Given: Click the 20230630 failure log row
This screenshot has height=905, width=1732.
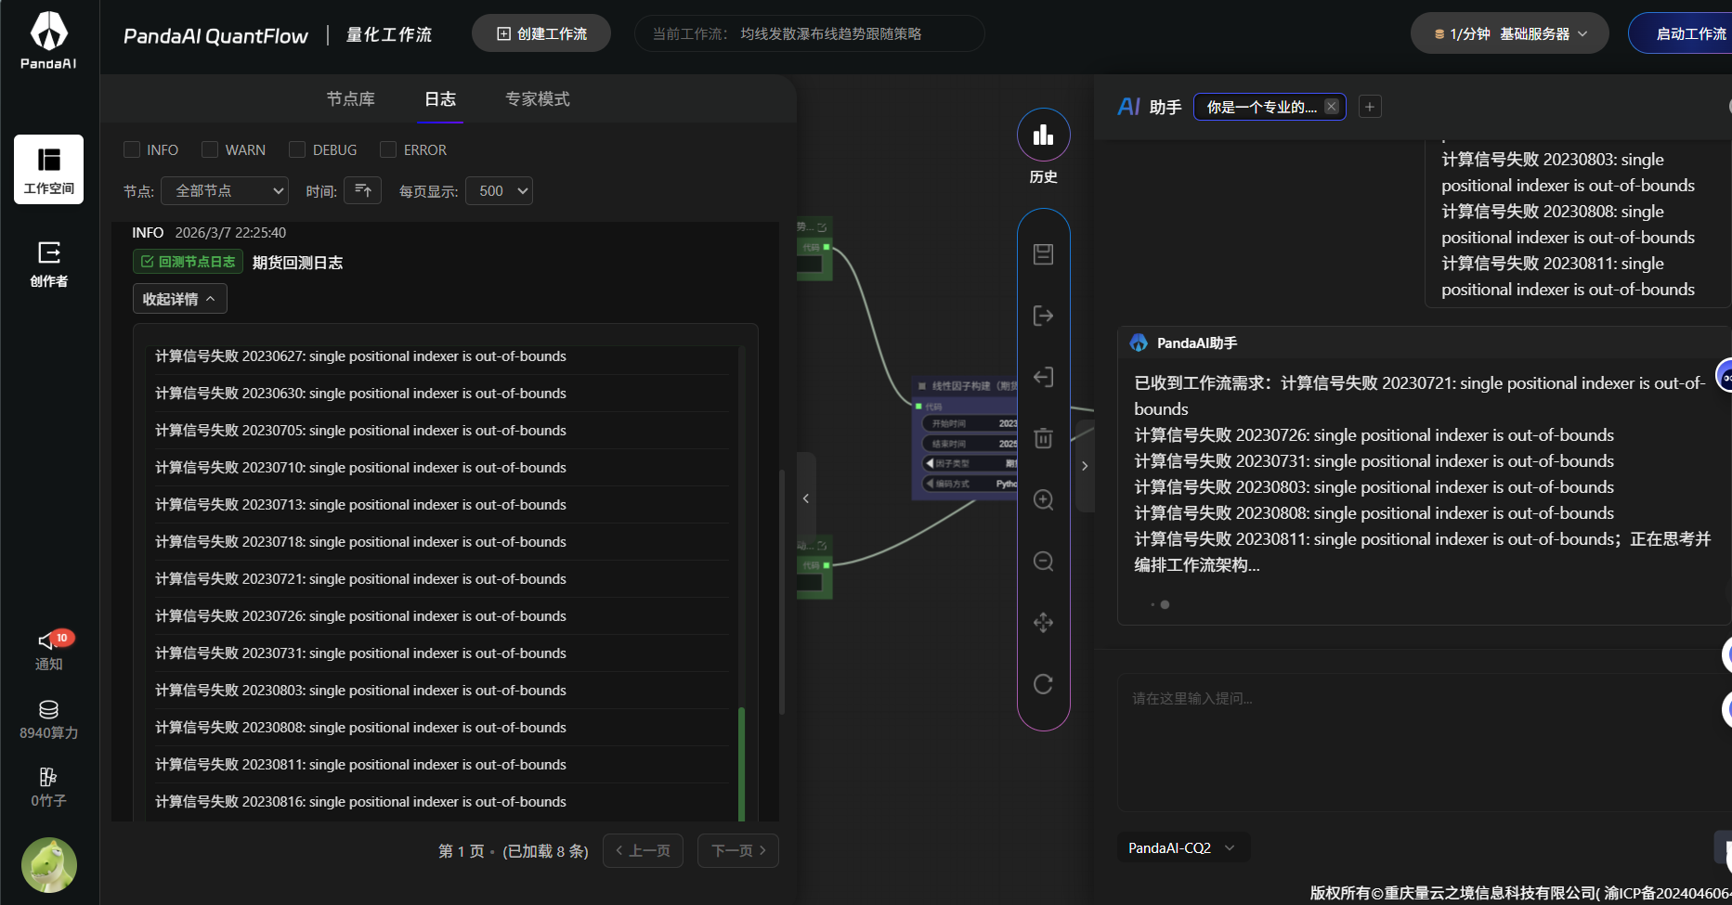Looking at the screenshot, I should (x=441, y=394).
